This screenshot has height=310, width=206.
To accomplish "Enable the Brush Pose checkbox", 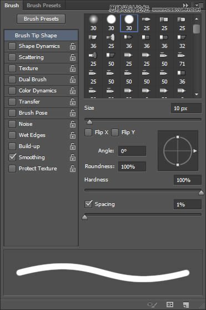I will tap(12, 112).
